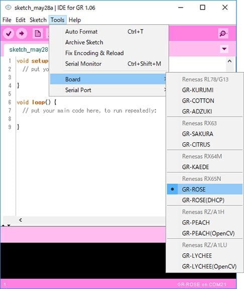Close the Tools menu via its title
This screenshot has width=244, height=289.
coord(57,20)
